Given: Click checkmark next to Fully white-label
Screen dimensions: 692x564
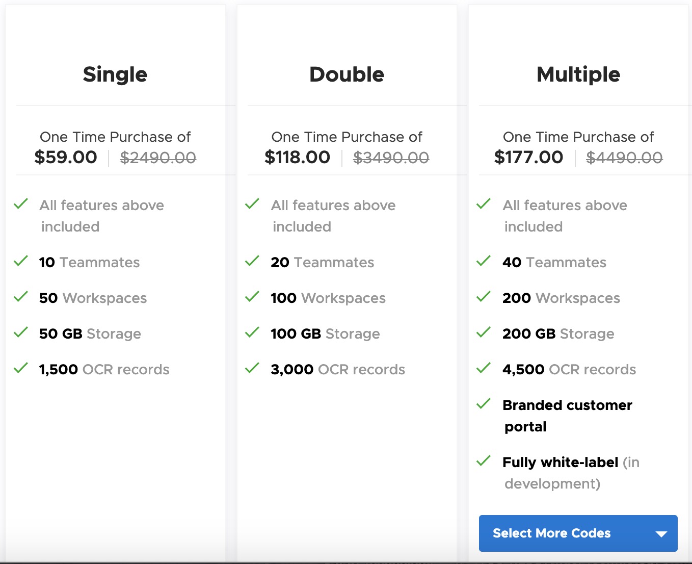Looking at the screenshot, I should click(x=484, y=461).
